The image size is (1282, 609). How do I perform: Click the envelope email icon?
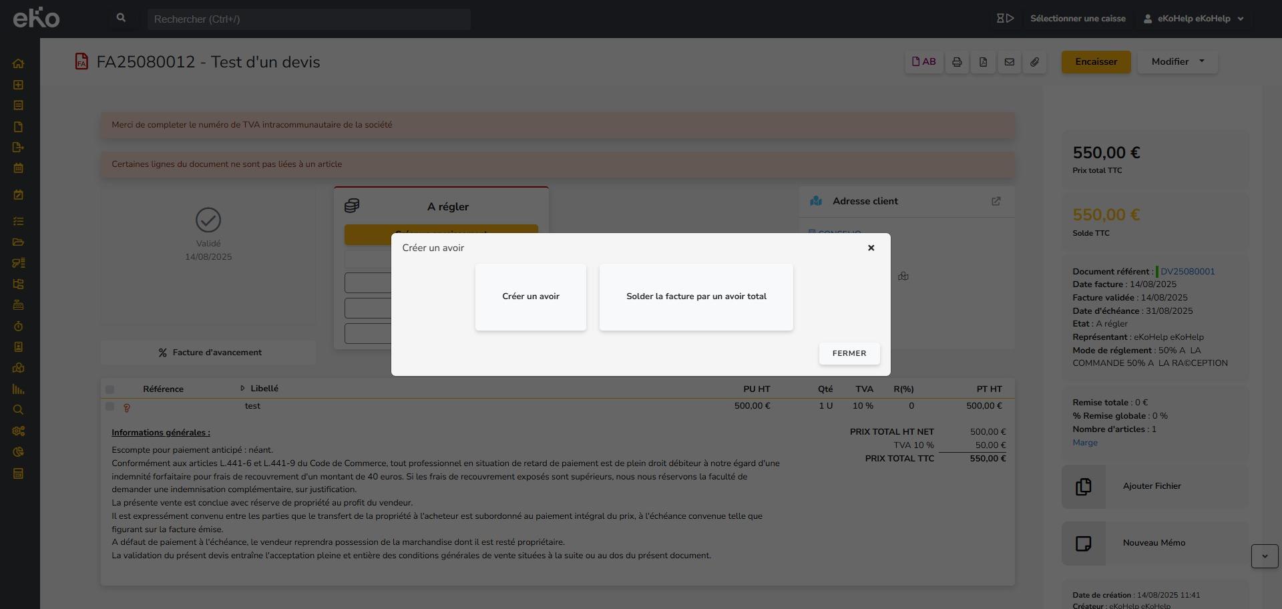pyautogui.click(x=1009, y=62)
